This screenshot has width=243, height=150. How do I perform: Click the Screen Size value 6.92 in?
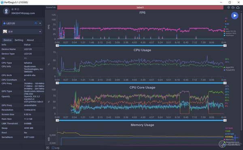click(28, 114)
